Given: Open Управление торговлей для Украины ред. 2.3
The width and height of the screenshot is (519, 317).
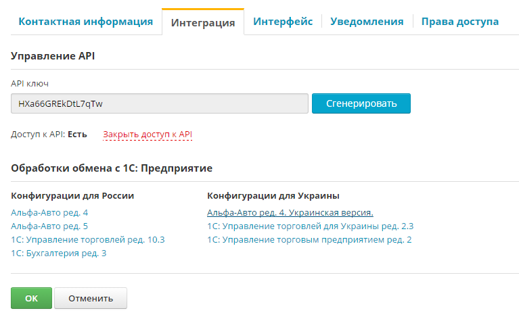Looking at the screenshot, I should pos(310,226).
